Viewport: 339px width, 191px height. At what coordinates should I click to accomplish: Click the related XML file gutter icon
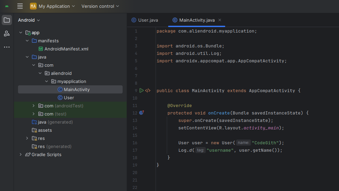pos(148,90)
